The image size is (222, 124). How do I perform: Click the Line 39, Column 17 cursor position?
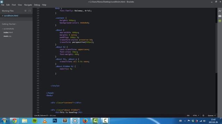click(x=41, y=115)
